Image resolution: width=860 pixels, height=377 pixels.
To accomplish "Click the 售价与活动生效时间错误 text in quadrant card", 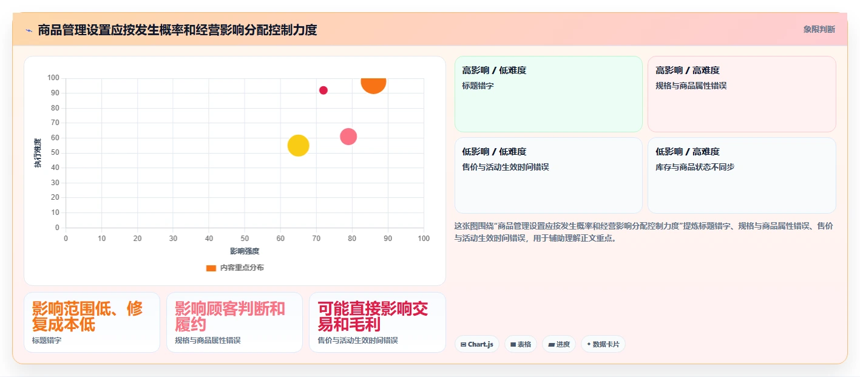I will (506, 167).
